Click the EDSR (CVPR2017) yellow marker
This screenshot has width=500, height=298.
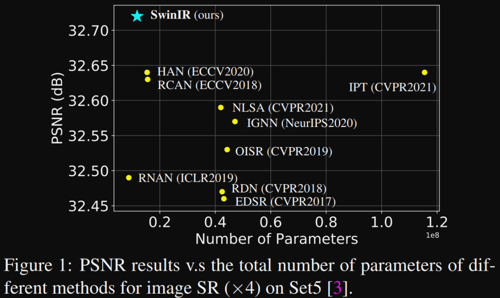(224, 199)
